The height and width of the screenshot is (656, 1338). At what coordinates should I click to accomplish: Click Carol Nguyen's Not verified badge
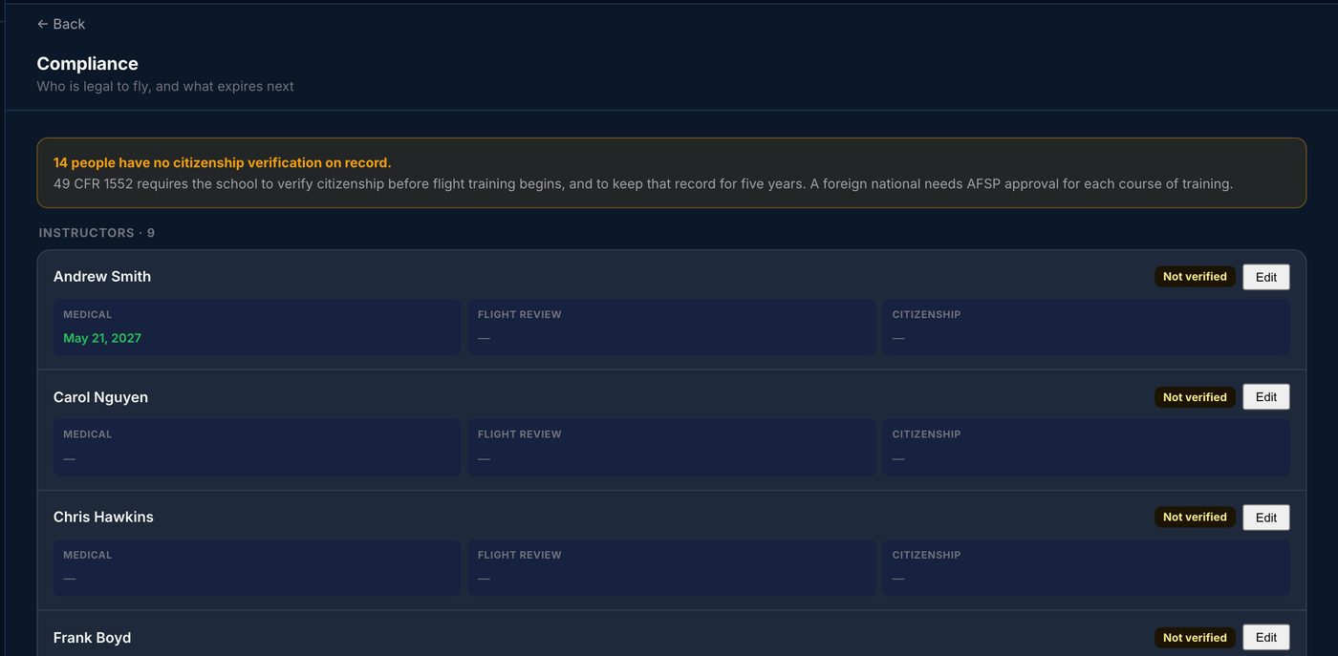1195,397
